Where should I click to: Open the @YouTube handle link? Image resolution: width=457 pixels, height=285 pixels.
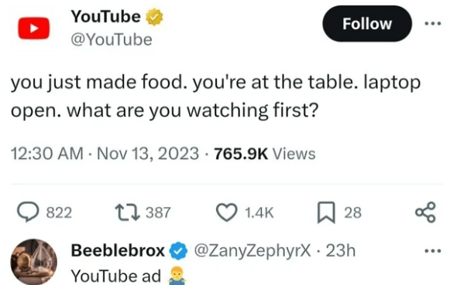(x=112, y=40)
